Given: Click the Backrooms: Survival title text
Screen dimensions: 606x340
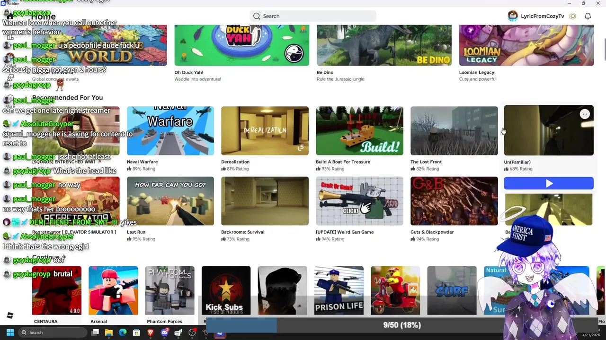Looking at the screenshot, I should pos(242,232).
